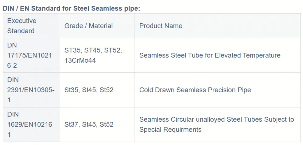Viewport: 303px width, 145px height.
Task: Click the St37, St45, St52 grade cell
Action: [97, 124]
